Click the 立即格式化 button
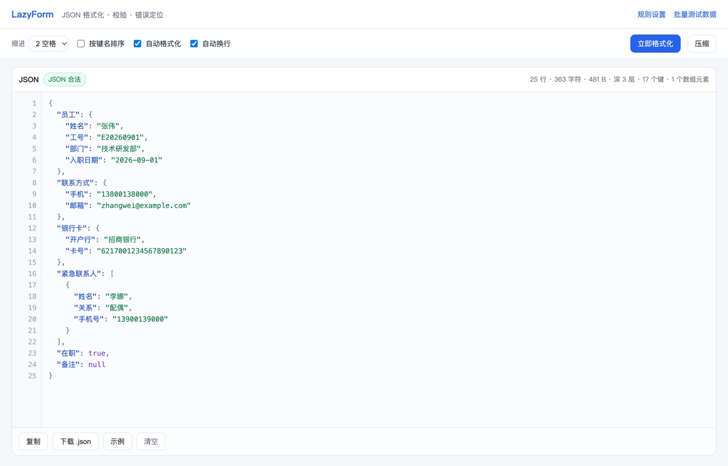The width and height of the screenshot is (728, 466). (655, 44)
